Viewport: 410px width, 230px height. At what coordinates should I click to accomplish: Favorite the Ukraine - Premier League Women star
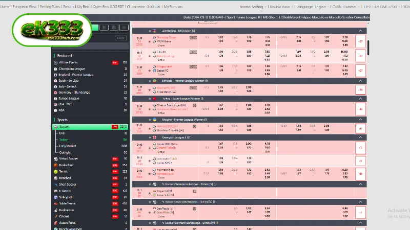[x=150, y=120]
